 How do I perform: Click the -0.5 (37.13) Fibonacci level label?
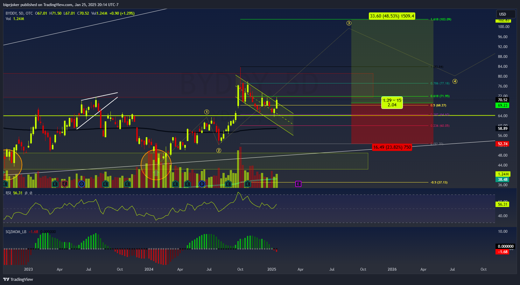point(439,182)
